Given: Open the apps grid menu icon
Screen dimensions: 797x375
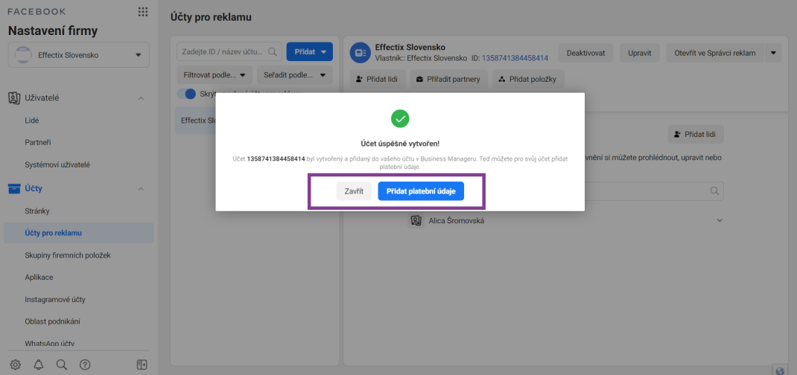Looking at the screenshot, I should pyautogui.click(x=143, y=12).
